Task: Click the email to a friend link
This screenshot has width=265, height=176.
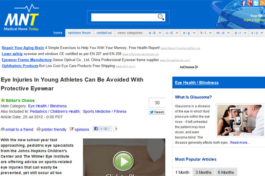Action: [19, 129]
